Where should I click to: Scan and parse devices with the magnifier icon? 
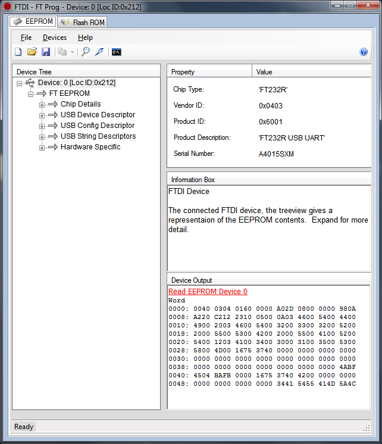86,52
